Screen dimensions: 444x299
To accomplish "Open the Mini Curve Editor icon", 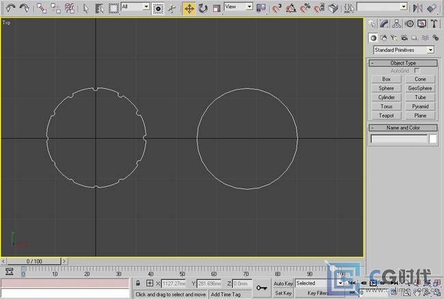I will [10, 272].
